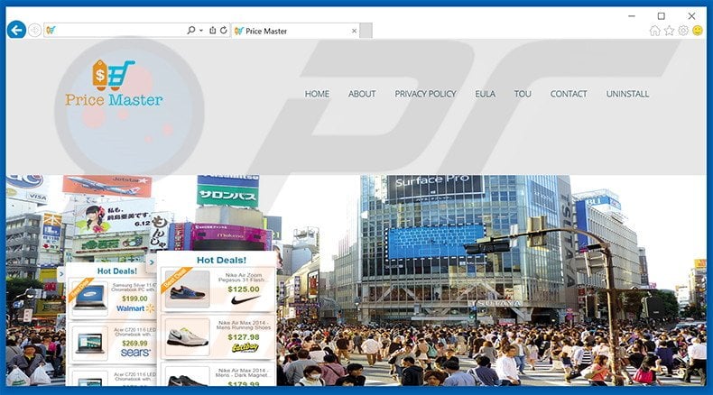713x395 pixels.
Task: Click the smiley feedback icon
Action: 698,31
